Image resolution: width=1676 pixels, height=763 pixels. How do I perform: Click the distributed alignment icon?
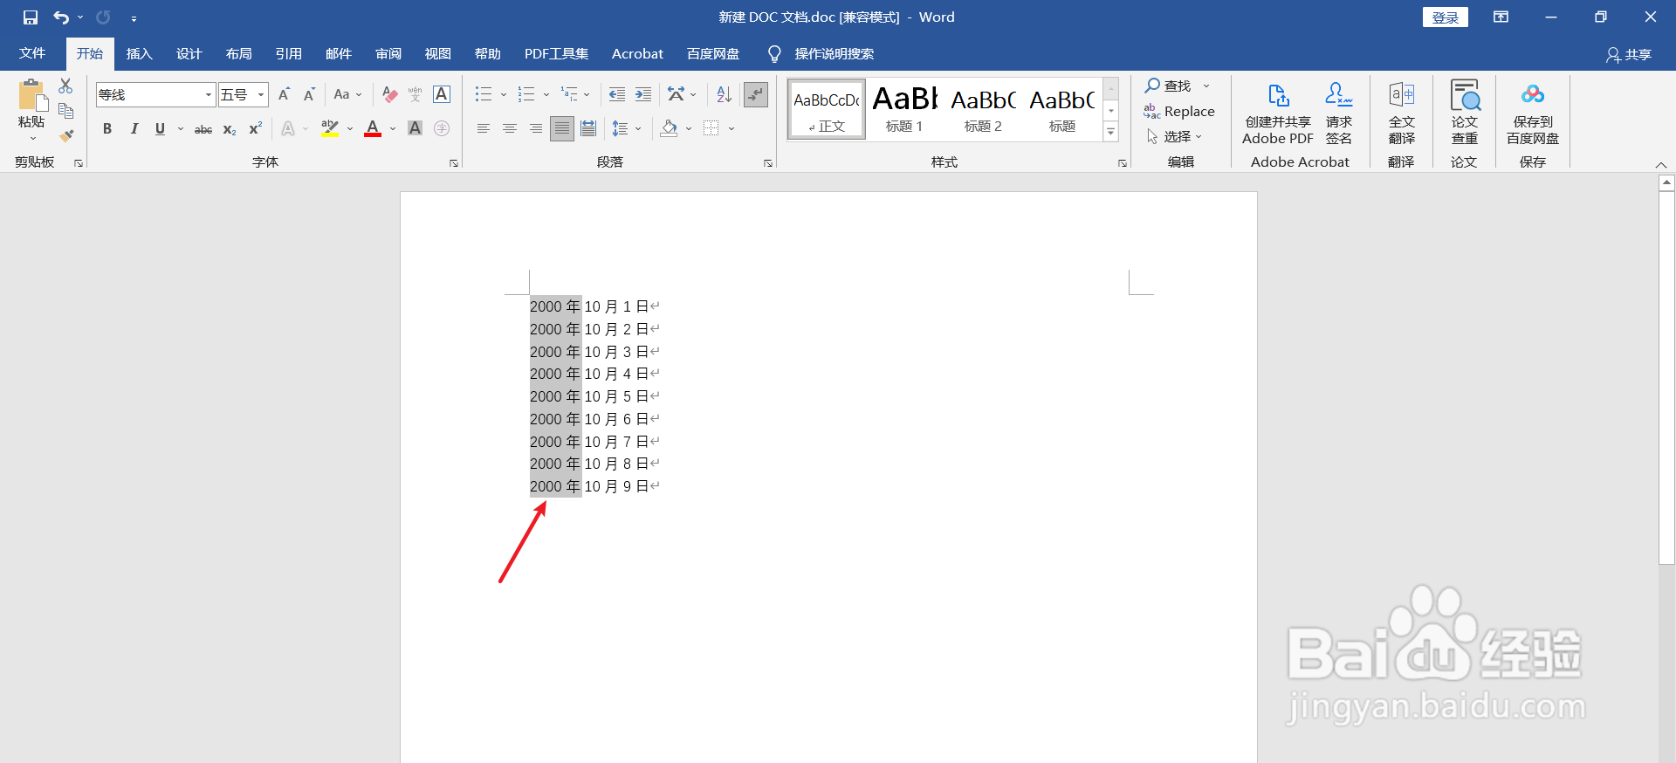[x=588, y=128]
